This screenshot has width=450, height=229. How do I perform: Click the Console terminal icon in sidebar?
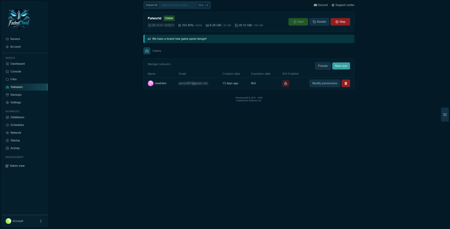pyautogui.click(x=7, y=71)
